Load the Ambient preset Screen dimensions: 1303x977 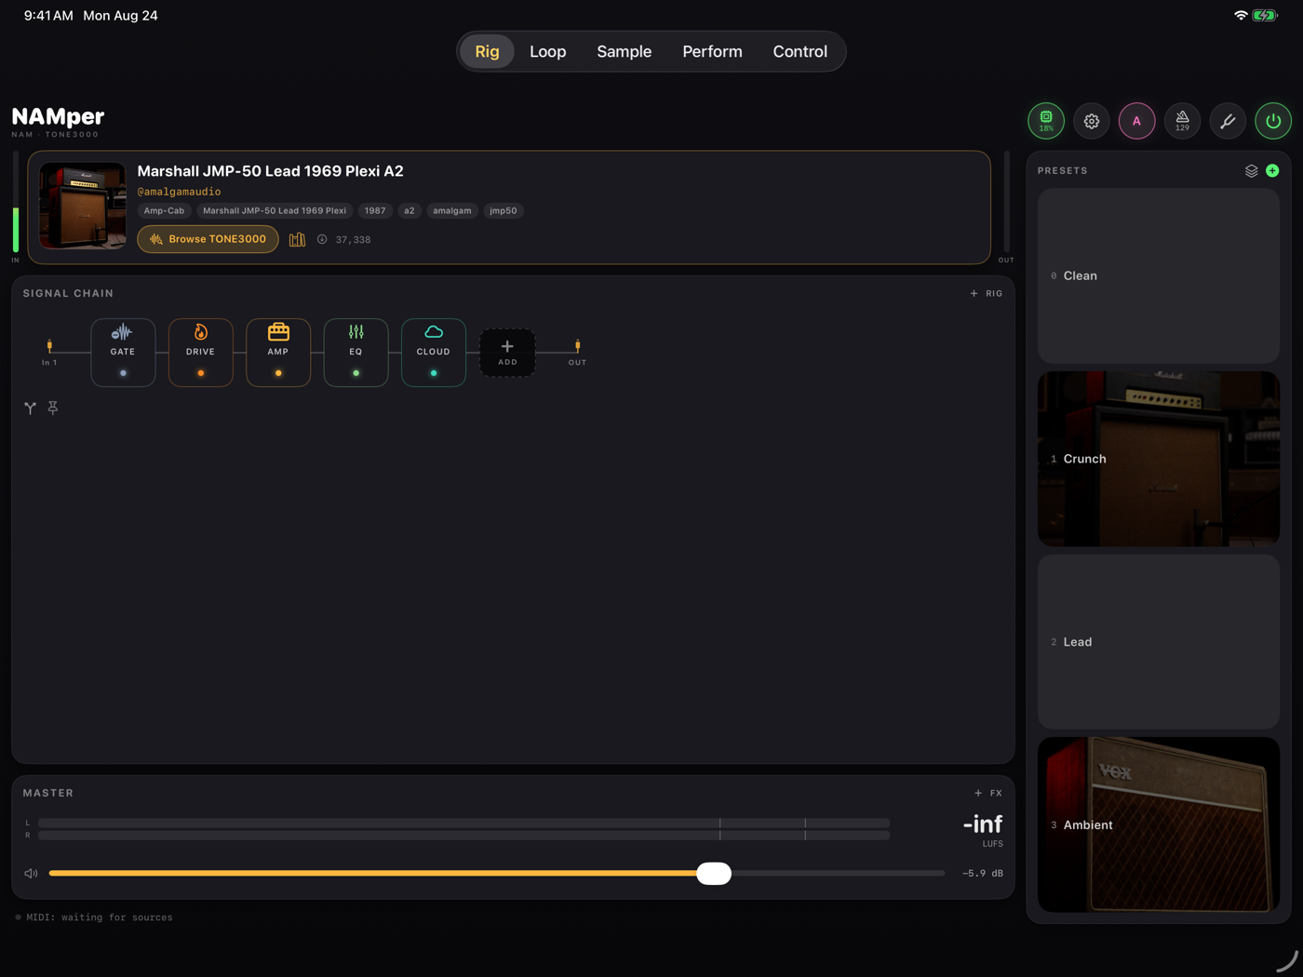click(1159, 824)
